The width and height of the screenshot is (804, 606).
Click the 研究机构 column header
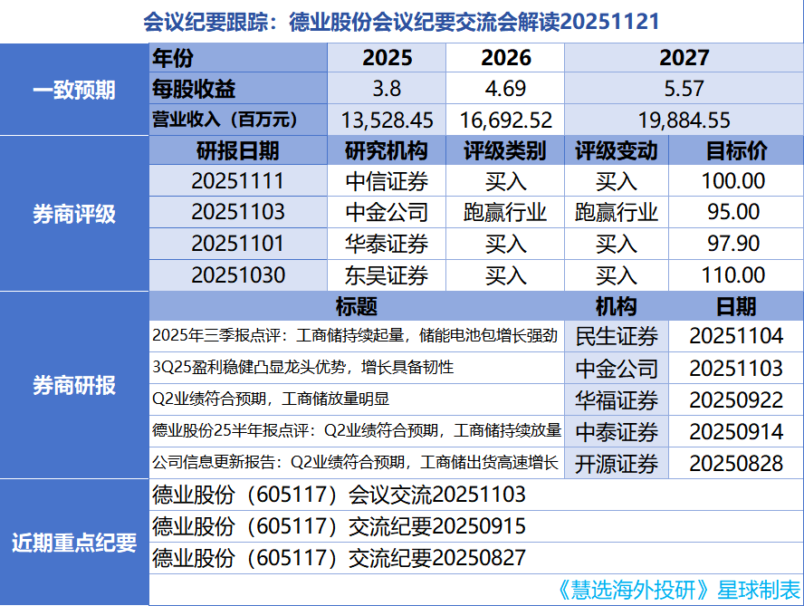coord(387,151)
